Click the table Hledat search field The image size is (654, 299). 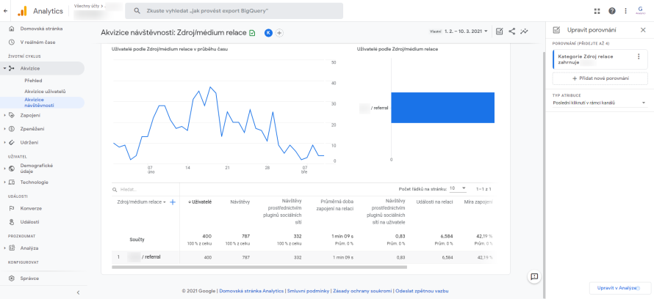[x=146, y=190]
